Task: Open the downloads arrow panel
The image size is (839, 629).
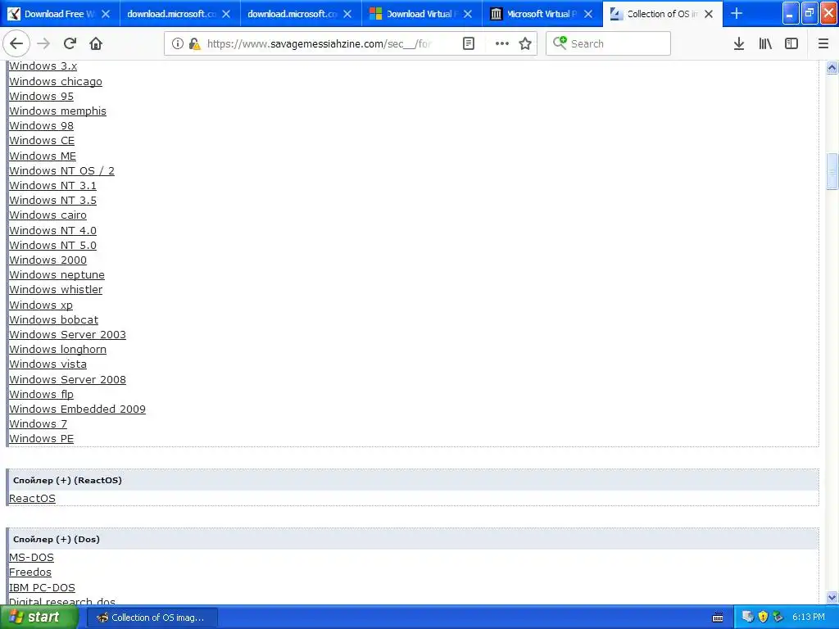Action: [739, 43]
